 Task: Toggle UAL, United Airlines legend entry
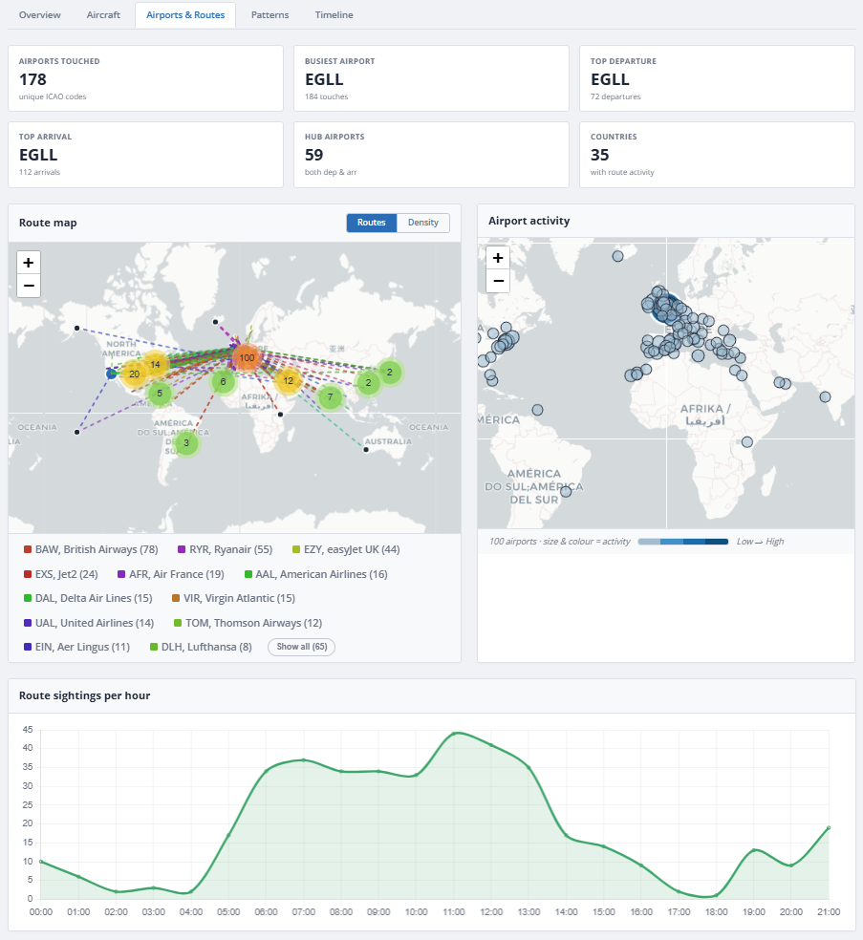pos(89,623)
